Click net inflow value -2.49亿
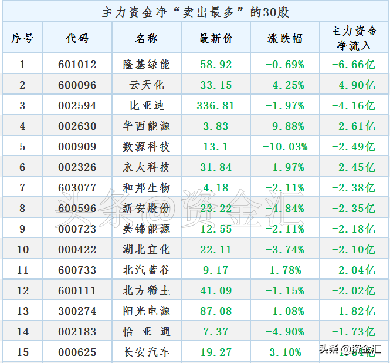This screenshot has width=390, height=363. click(354, 147)
